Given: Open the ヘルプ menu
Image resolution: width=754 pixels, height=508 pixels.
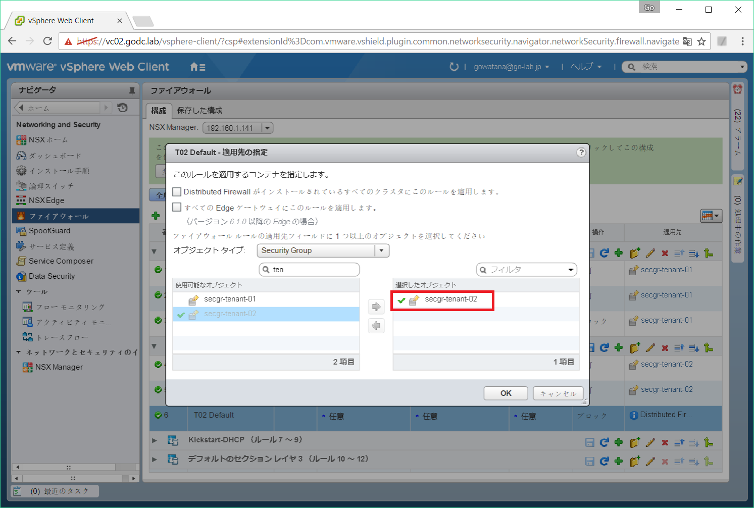Looking at the screenshot, I should point(586,67).
